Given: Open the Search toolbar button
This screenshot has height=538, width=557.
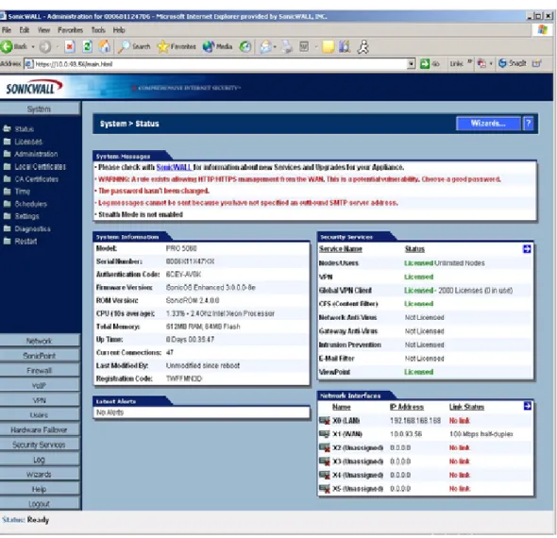Looking at the screenshot, I should [x=134, y=46].
